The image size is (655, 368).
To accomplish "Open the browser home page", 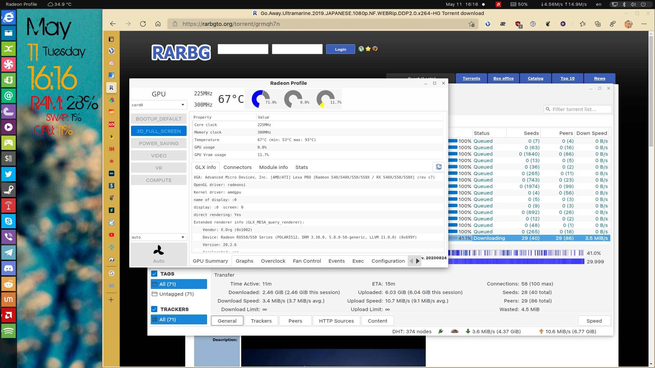I will point(158,24).
